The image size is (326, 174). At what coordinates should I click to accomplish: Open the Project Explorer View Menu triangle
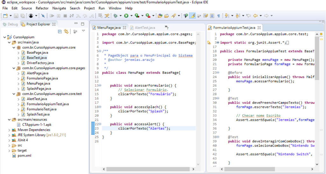[x=84, y=31]
